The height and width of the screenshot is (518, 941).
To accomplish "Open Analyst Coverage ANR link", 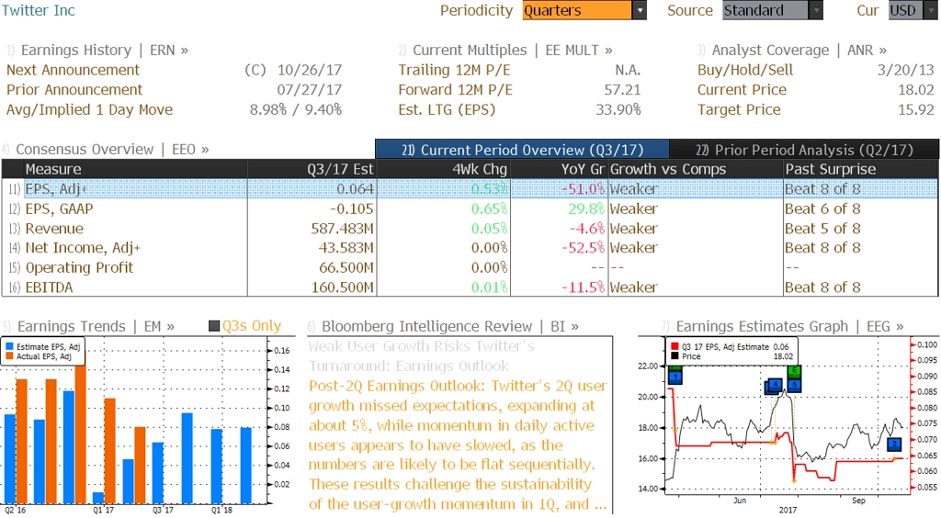I will (799, 51).
